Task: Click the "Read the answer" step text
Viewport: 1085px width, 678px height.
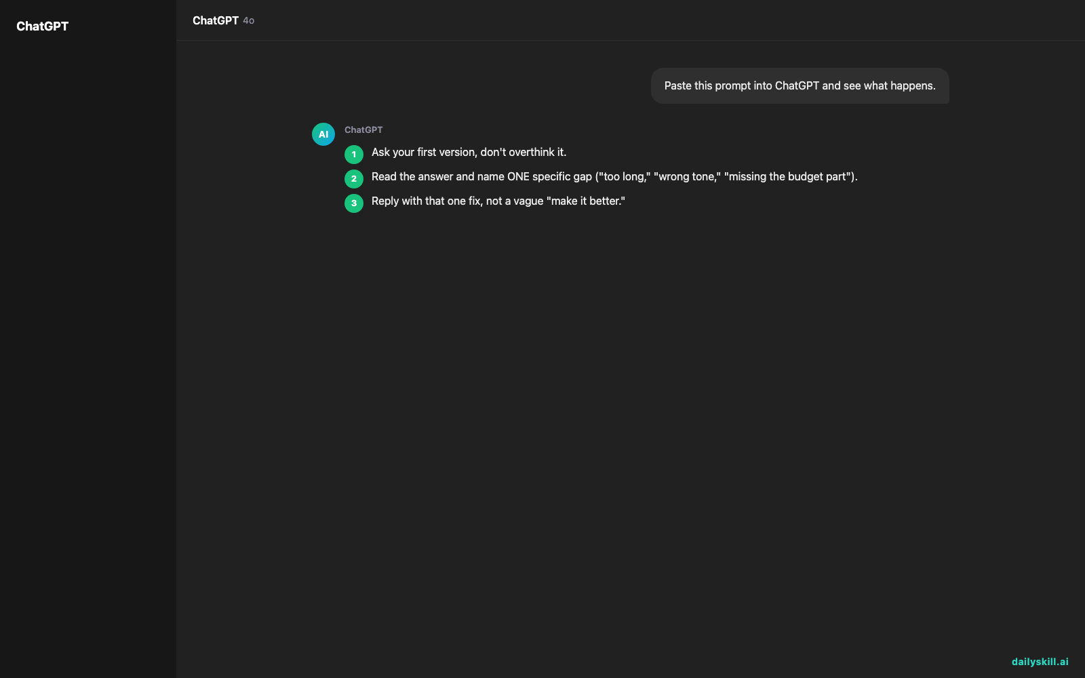Action: (614, 177)
